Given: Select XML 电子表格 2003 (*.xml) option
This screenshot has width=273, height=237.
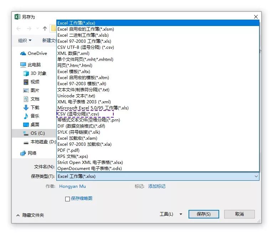Looking at the screenshot, I should click(158, 102).
